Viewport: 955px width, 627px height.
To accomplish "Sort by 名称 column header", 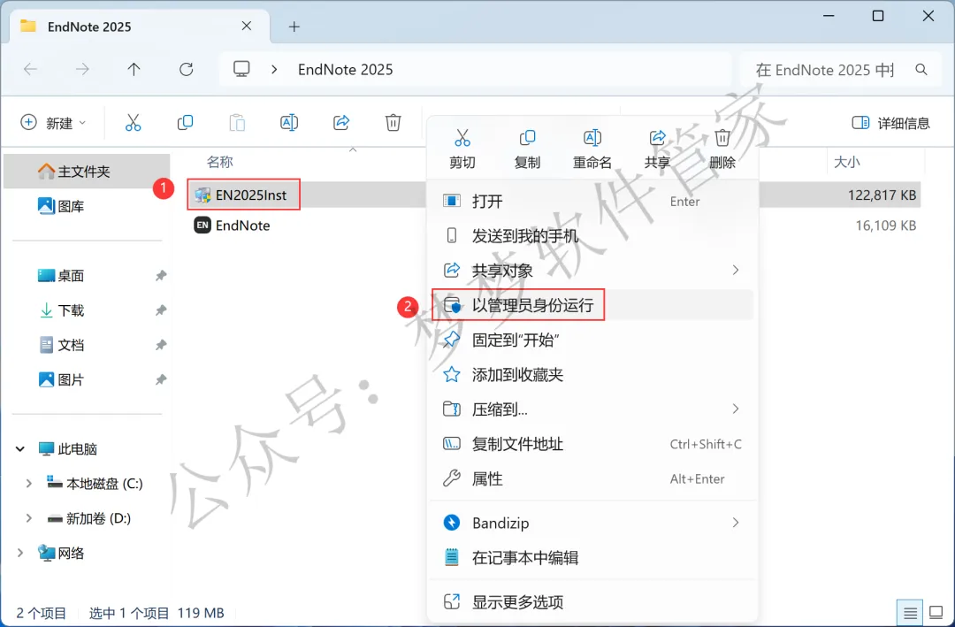I will pos(220,162).
